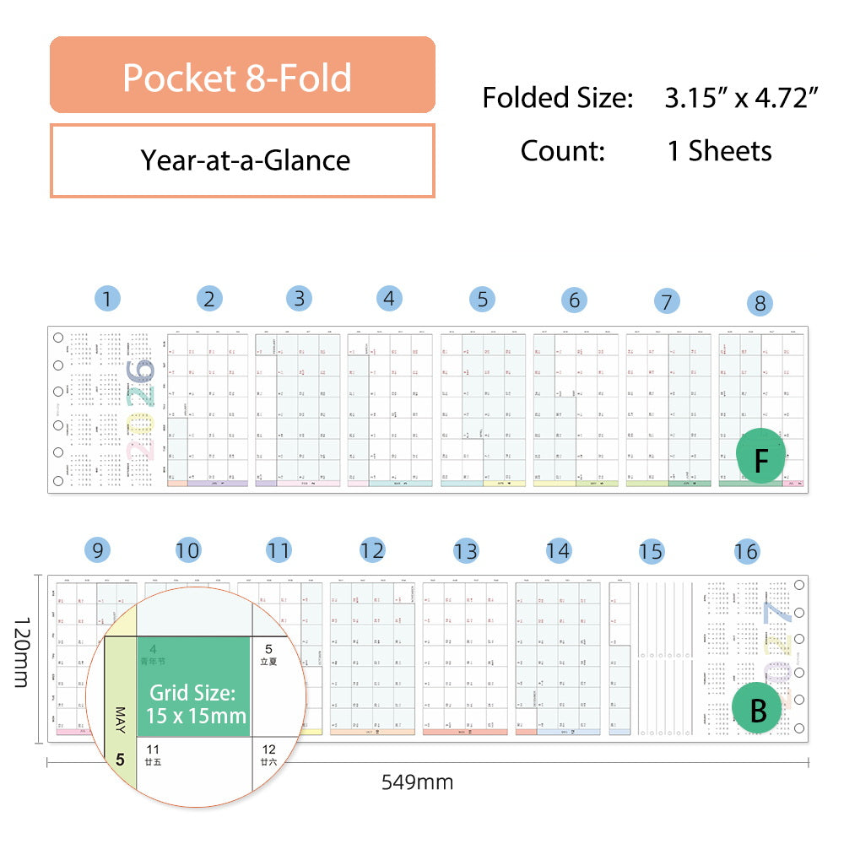Screen dimensions: 844x844
Task: Click the green F front-side badge
Action: 761,460
